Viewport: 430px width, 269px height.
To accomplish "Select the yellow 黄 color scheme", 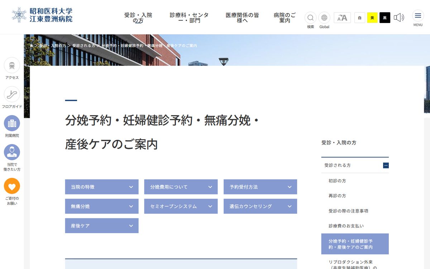I will click(x=372, y=18).
